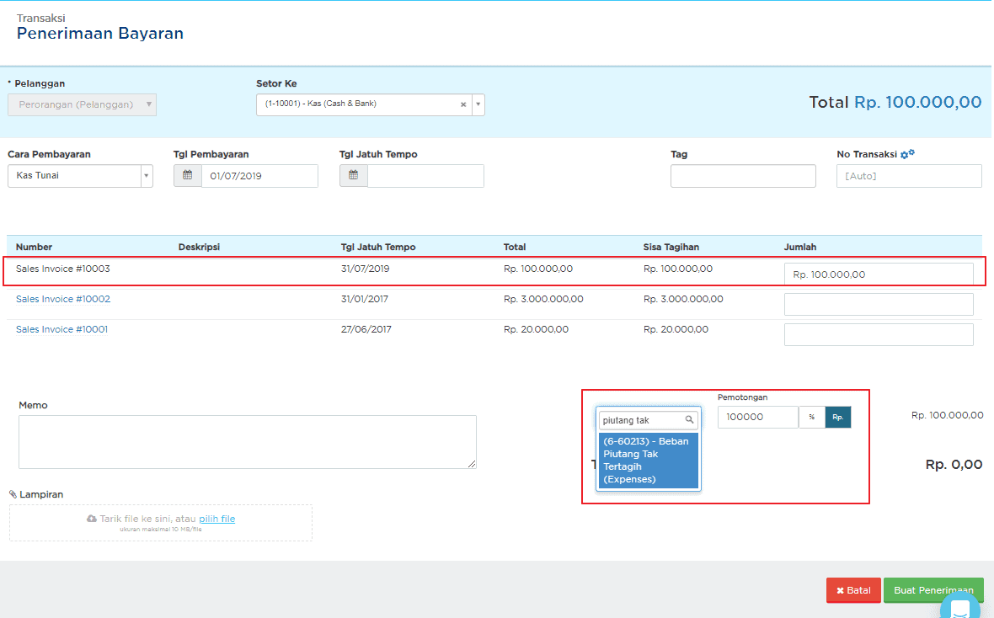Click the search magnifier in the account box
This screenshot has width=994, height=618.
tap(689, 419)
